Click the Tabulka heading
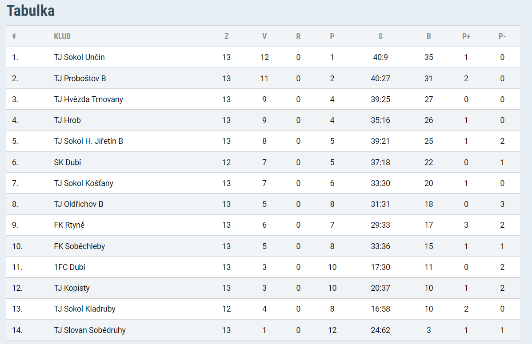The image size is (532, 344). [31, 11]
